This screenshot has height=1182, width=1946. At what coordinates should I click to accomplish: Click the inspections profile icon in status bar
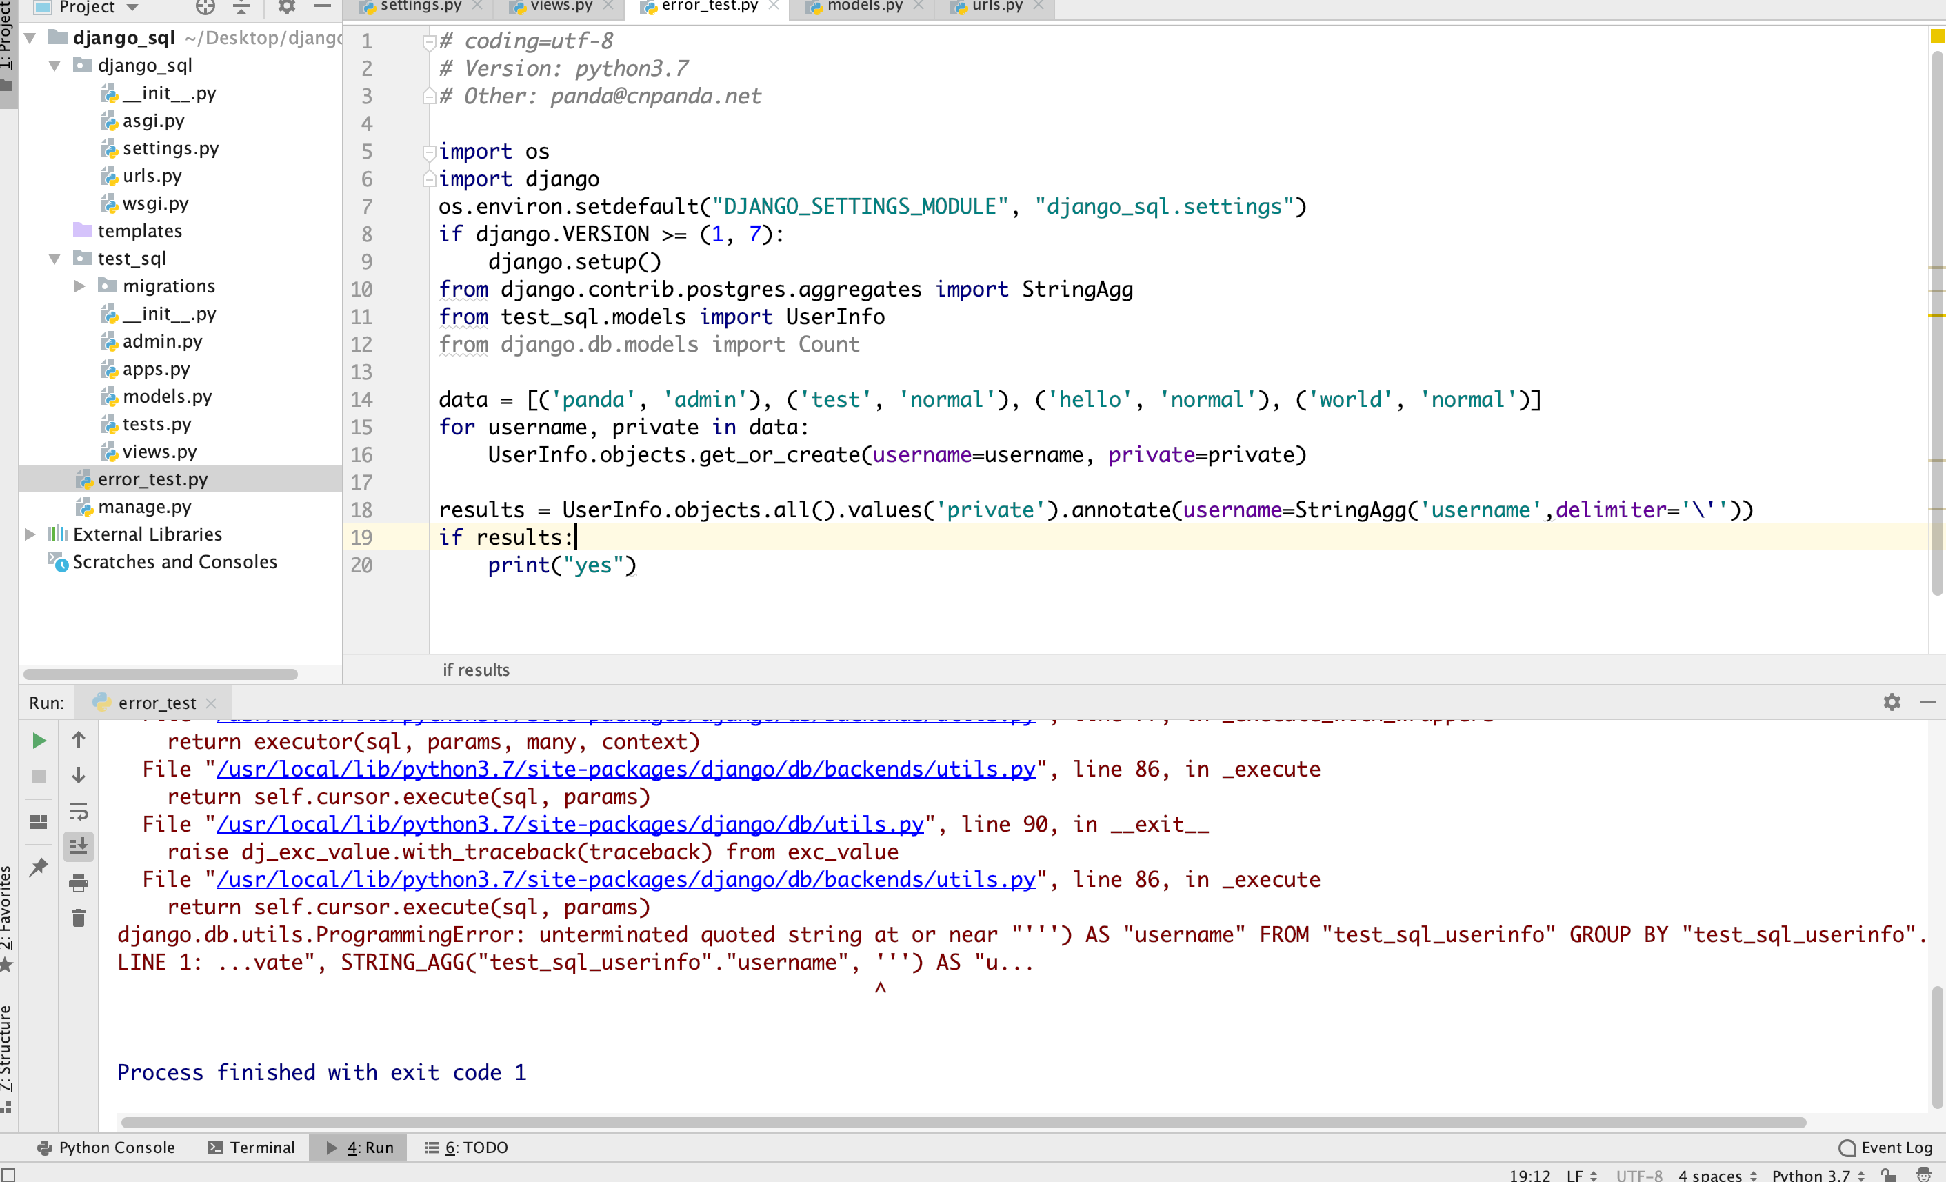pyautogui.click(x=1923, y=1174)
